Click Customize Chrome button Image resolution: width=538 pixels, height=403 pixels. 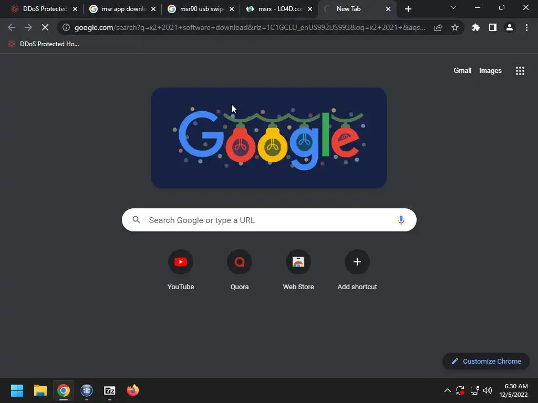(486, 361)
